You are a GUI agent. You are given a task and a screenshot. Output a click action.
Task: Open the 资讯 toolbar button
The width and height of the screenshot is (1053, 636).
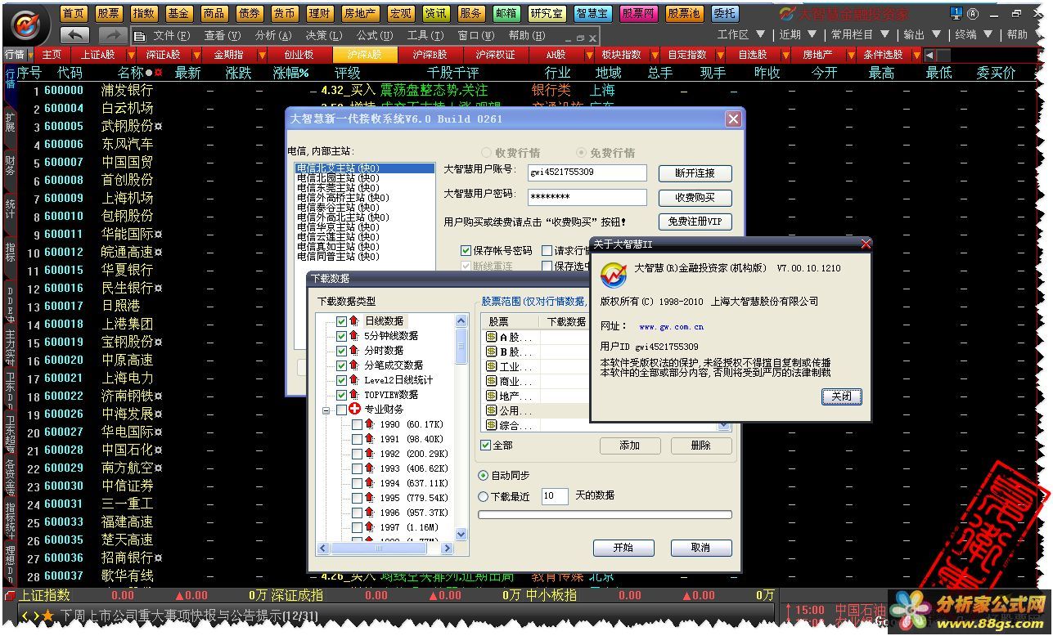click(x=435, y=14)
